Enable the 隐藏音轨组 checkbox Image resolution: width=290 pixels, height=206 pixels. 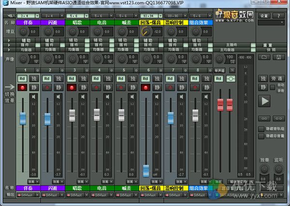point(261,129)
